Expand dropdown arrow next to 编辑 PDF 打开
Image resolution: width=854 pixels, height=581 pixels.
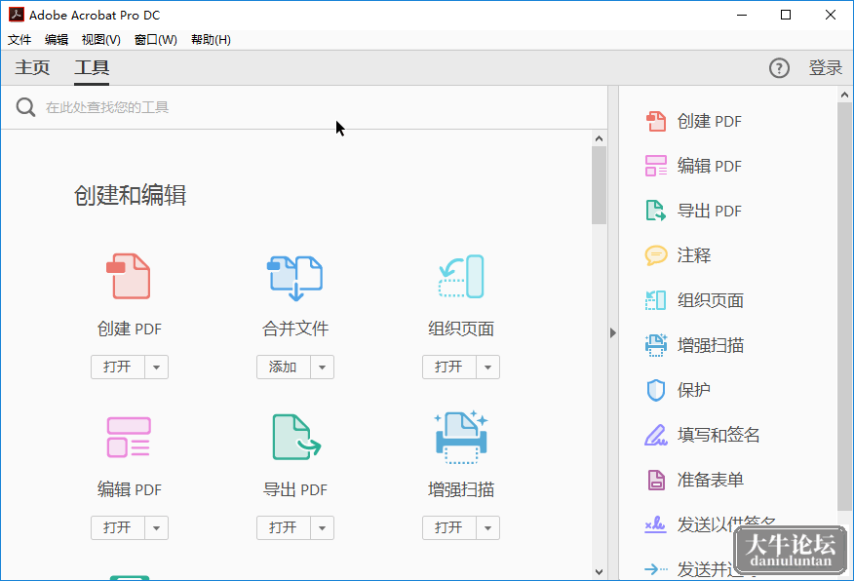[156, 527]
